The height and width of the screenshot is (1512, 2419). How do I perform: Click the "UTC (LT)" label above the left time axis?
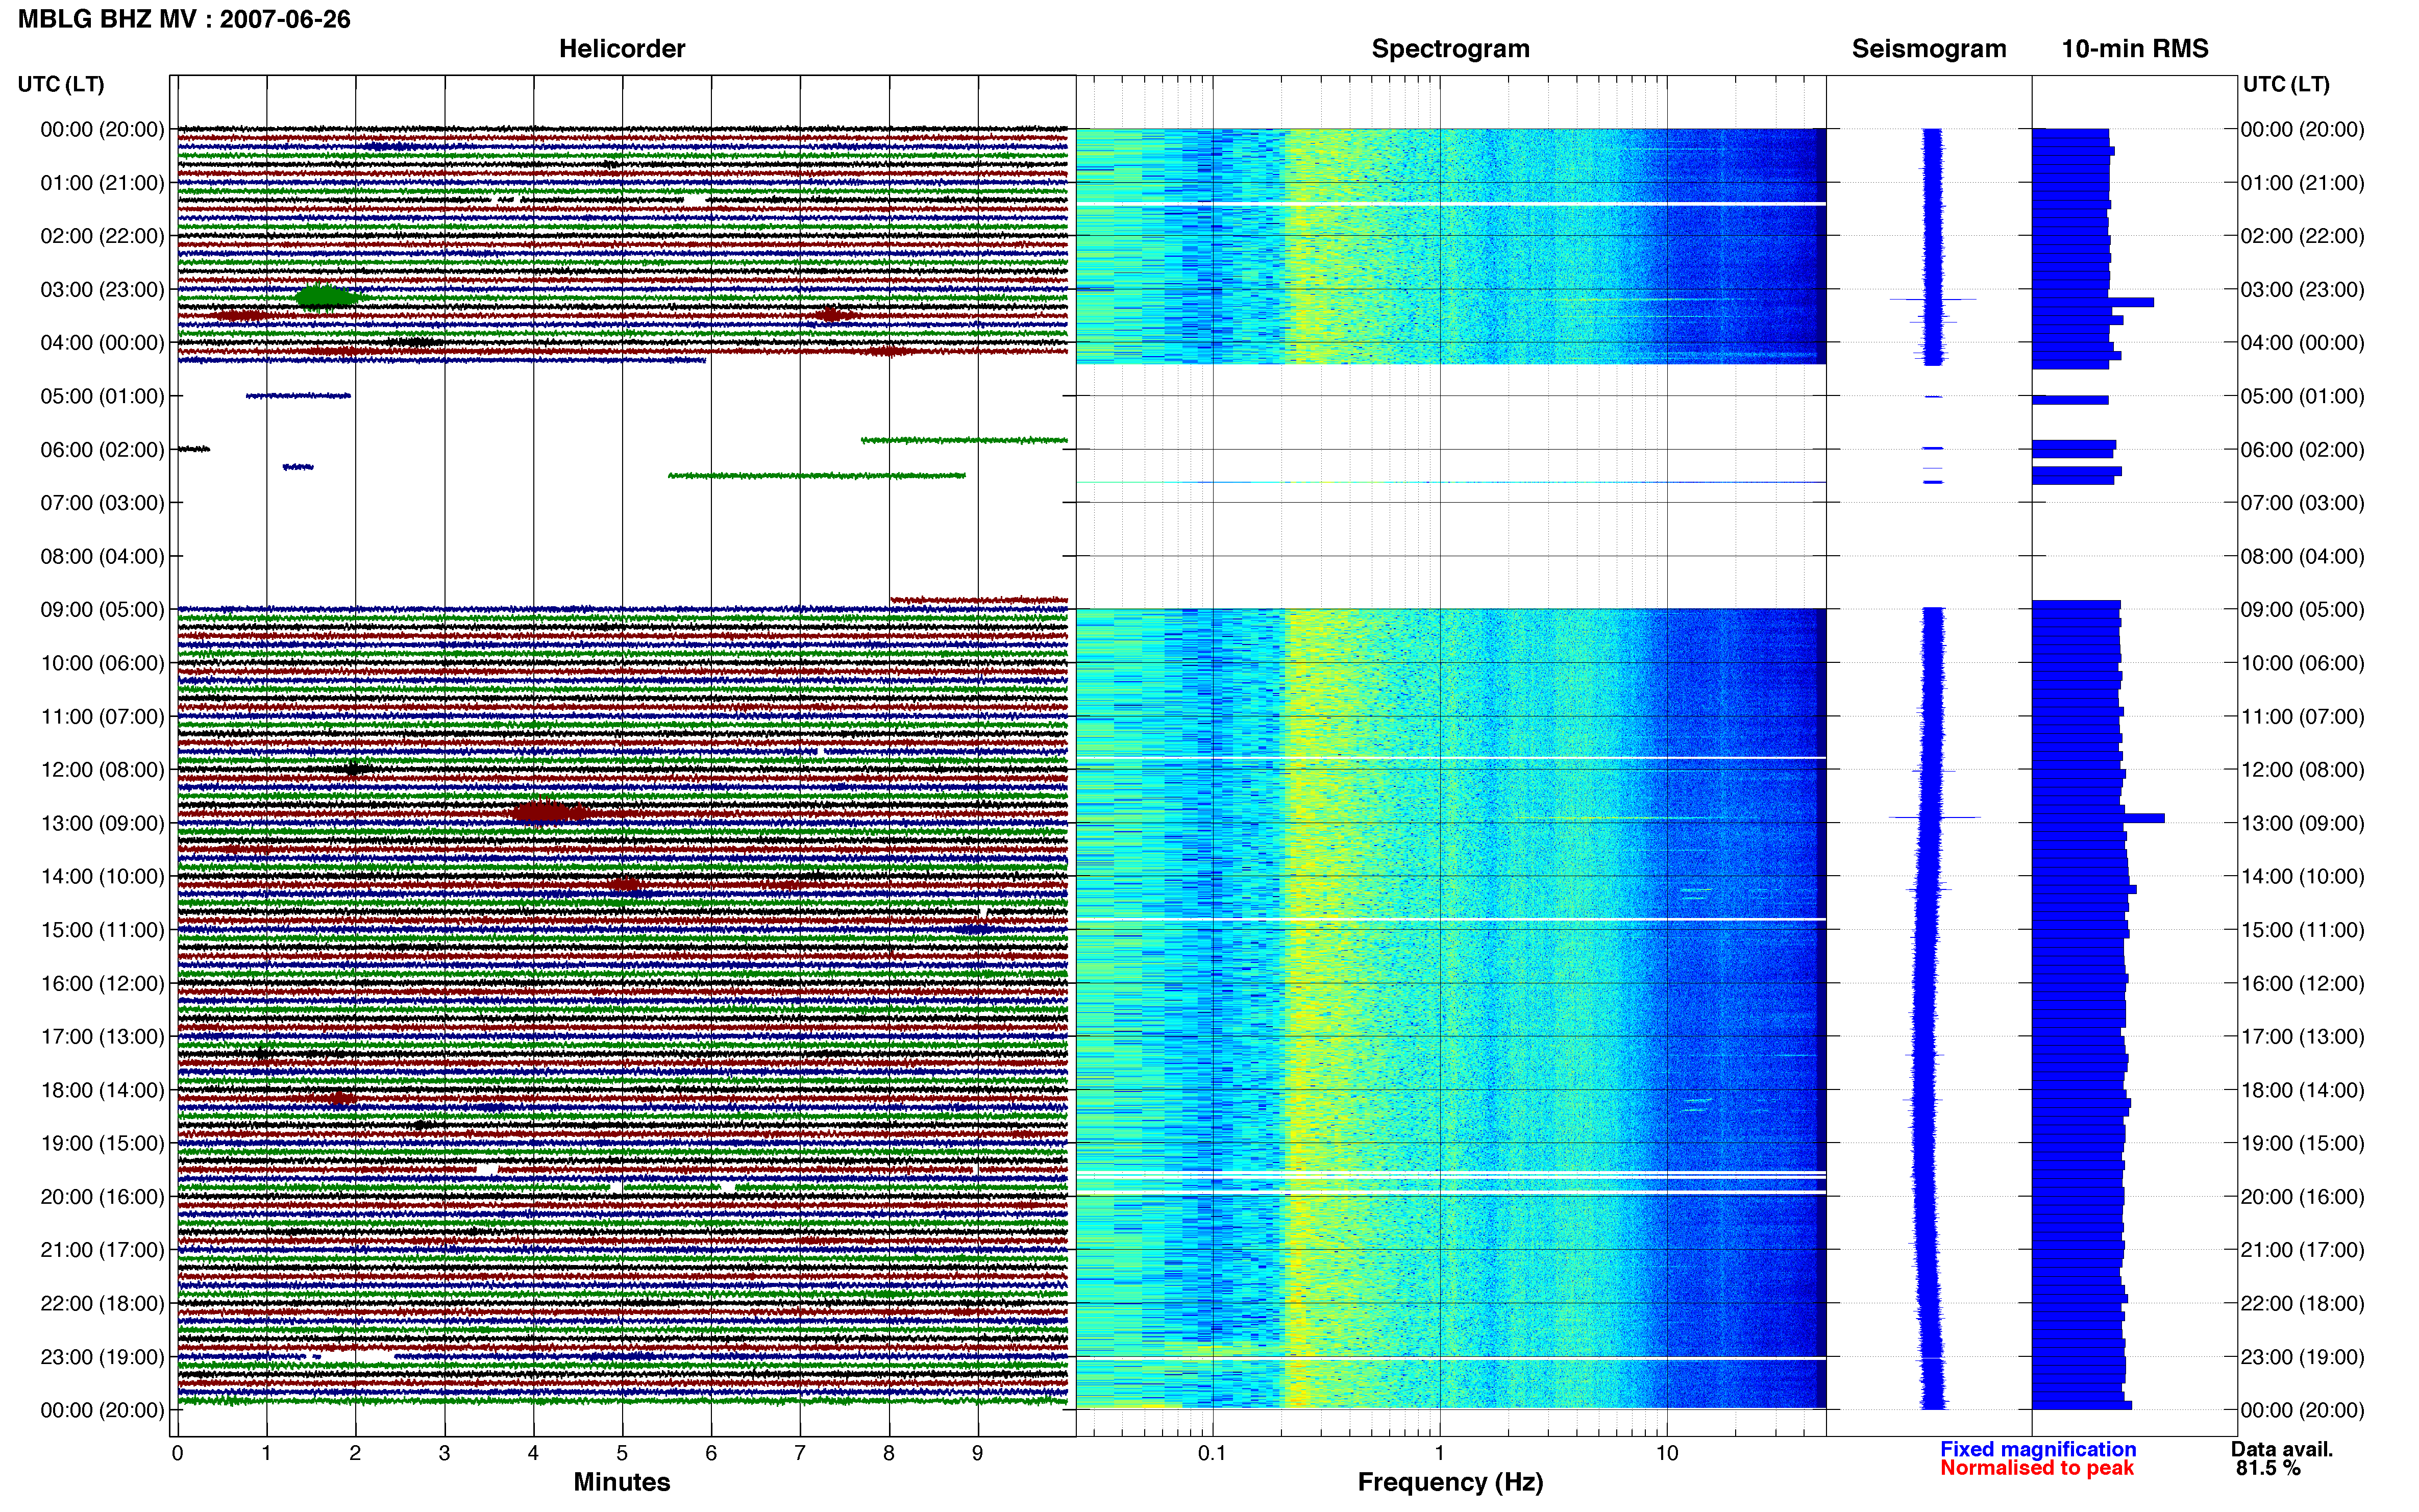tap(61, 84)
